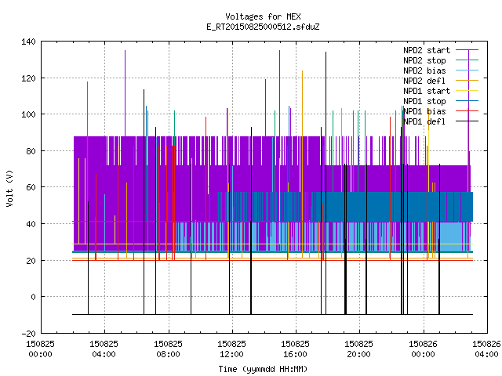Click the chart title Voltages for MEX
The height and width of the screenshot is (376, 502).
tap(263, 16)
